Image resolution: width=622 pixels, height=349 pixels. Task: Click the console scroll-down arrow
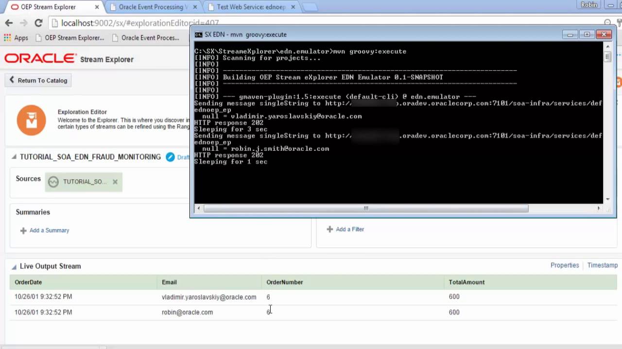click(607, 199)
